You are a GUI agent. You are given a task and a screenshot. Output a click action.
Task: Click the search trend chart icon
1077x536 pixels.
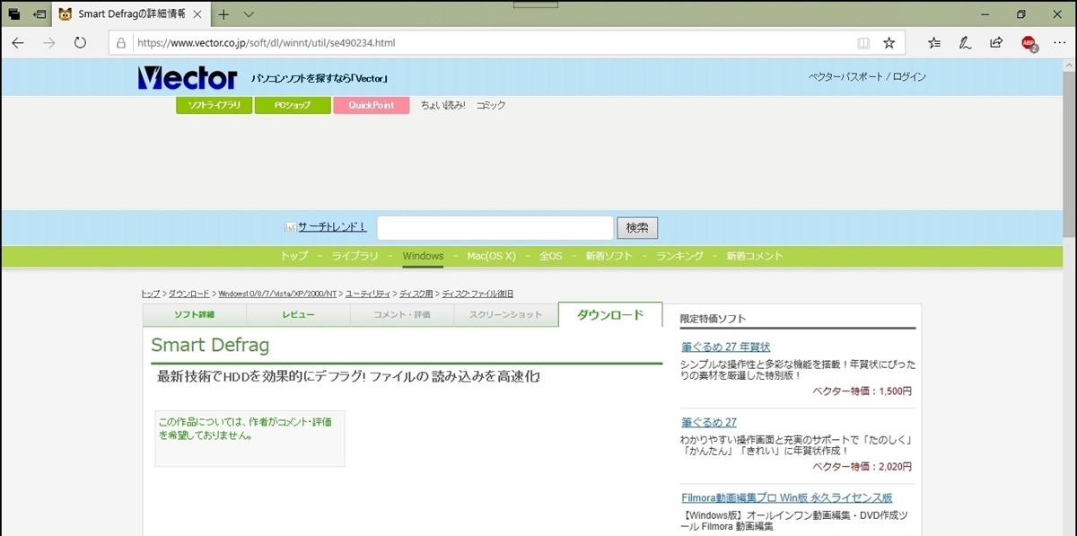pos(290,227)
